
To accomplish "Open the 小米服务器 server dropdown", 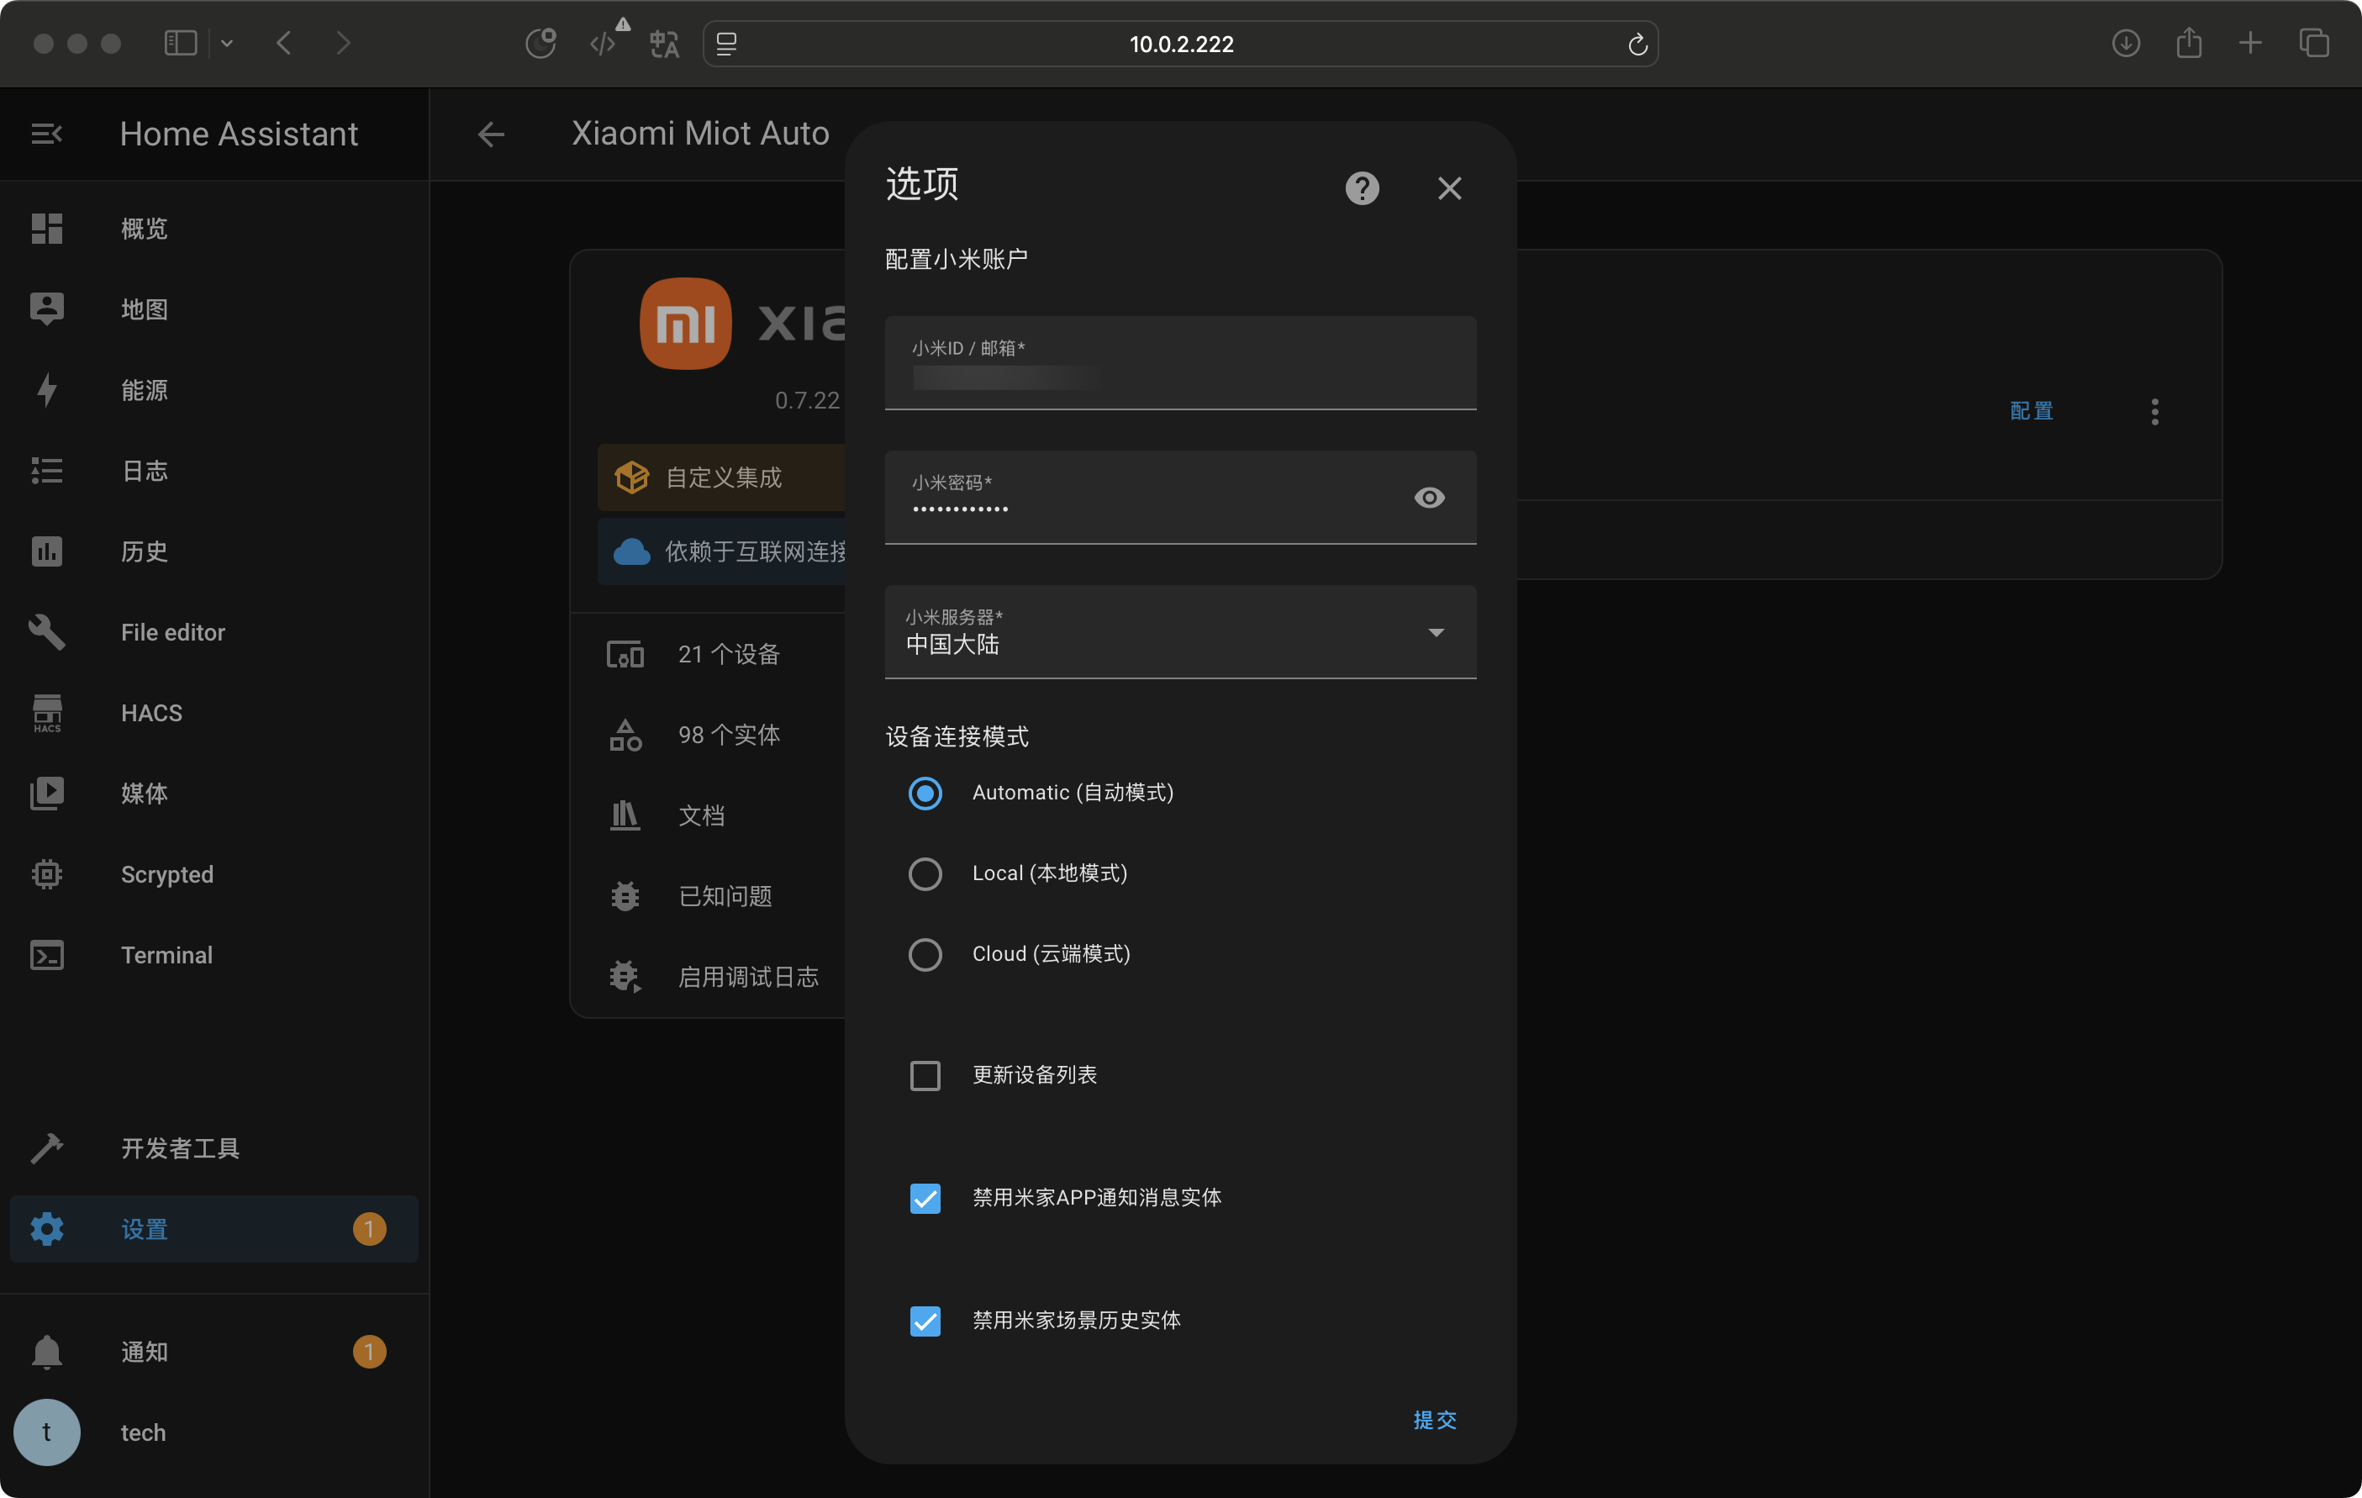I will [x=1180, y=632].
